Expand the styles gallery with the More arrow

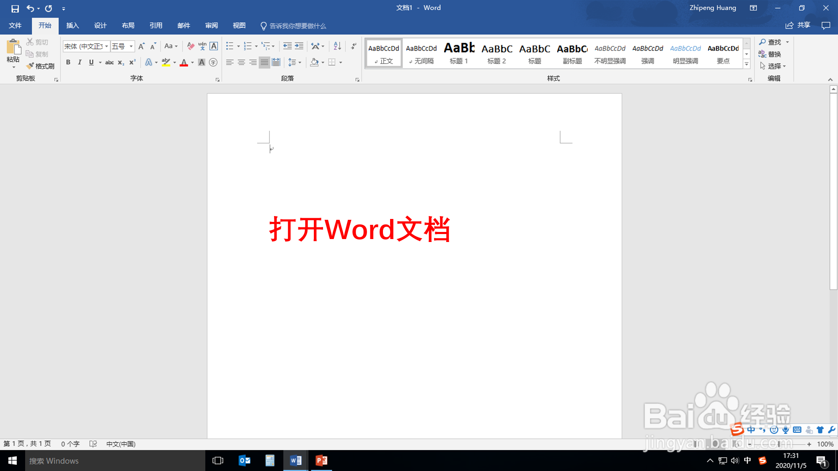pyautogui.click(x=747, y=64)
